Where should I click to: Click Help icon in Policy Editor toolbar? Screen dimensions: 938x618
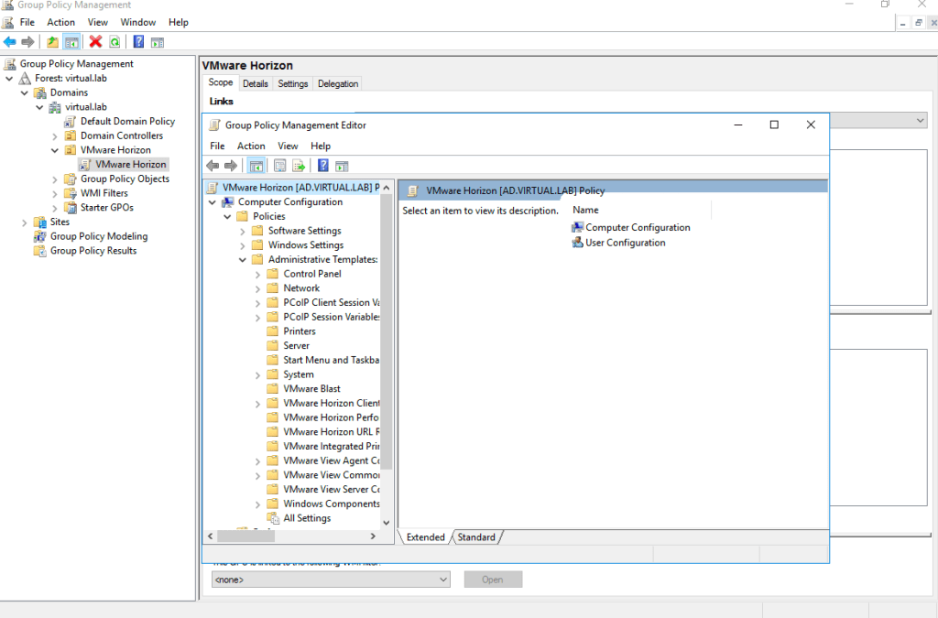point(323,166)
